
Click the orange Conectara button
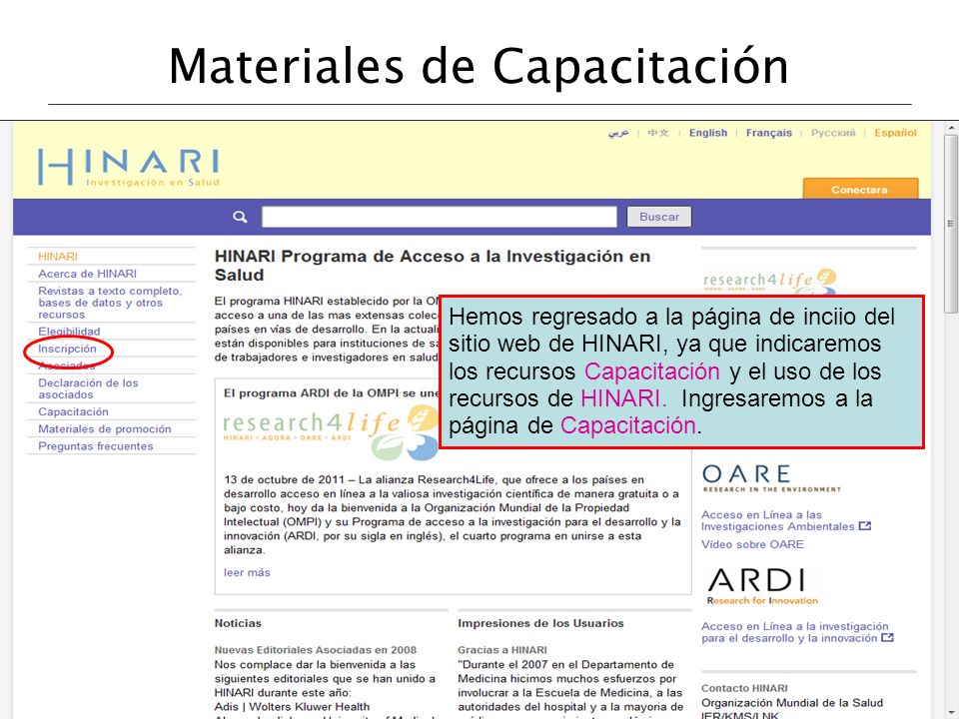point(860,189)
